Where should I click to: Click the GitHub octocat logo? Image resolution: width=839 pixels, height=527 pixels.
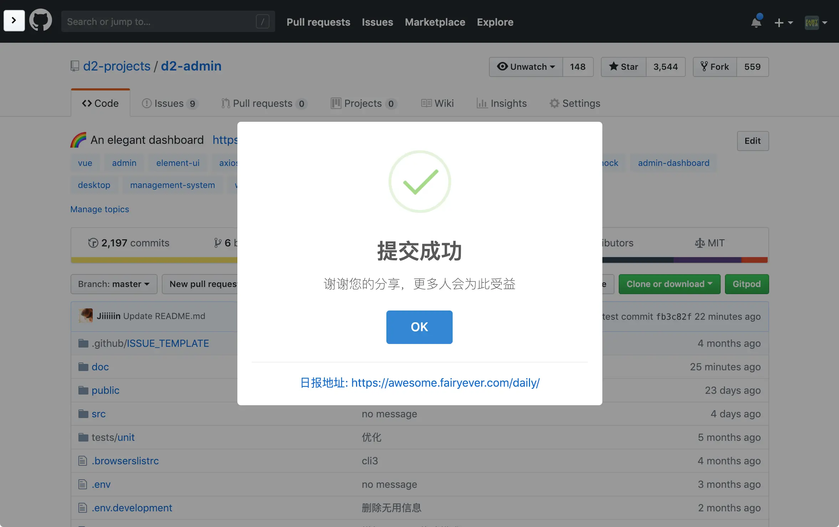click(x=40, y=20)
